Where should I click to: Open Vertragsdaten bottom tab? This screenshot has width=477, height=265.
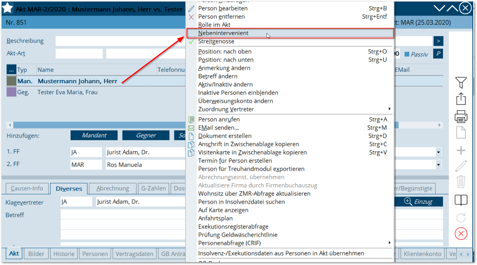tap(134, 254)
